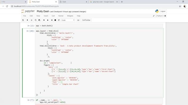Click the 'samplechart' id string
The width and height of the screenshot is (188, 105).
tap(55, 63)
